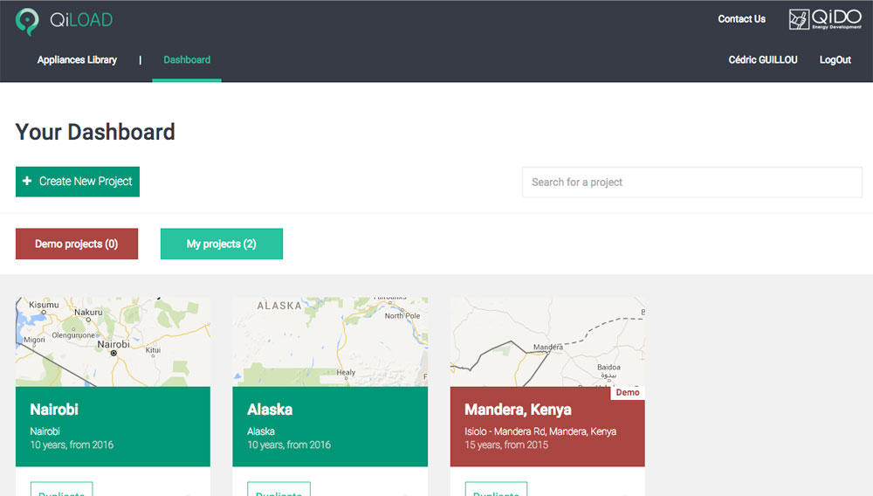Select the Nairobi project title
This screenshot has height=496, width=873.
coord(54,410)
